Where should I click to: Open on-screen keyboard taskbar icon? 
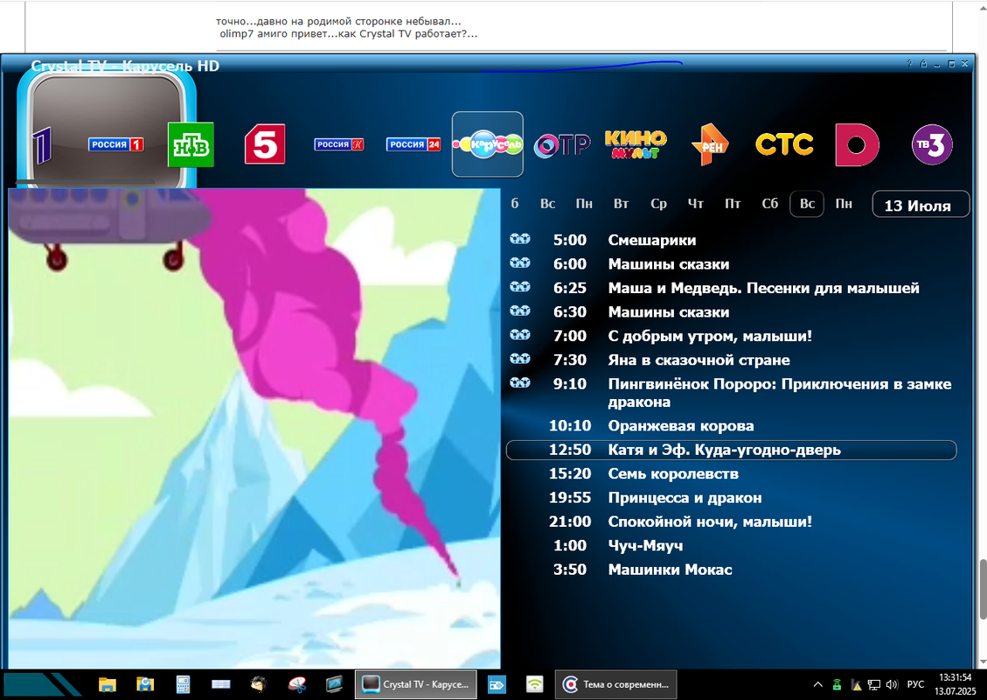pos(221,684)
